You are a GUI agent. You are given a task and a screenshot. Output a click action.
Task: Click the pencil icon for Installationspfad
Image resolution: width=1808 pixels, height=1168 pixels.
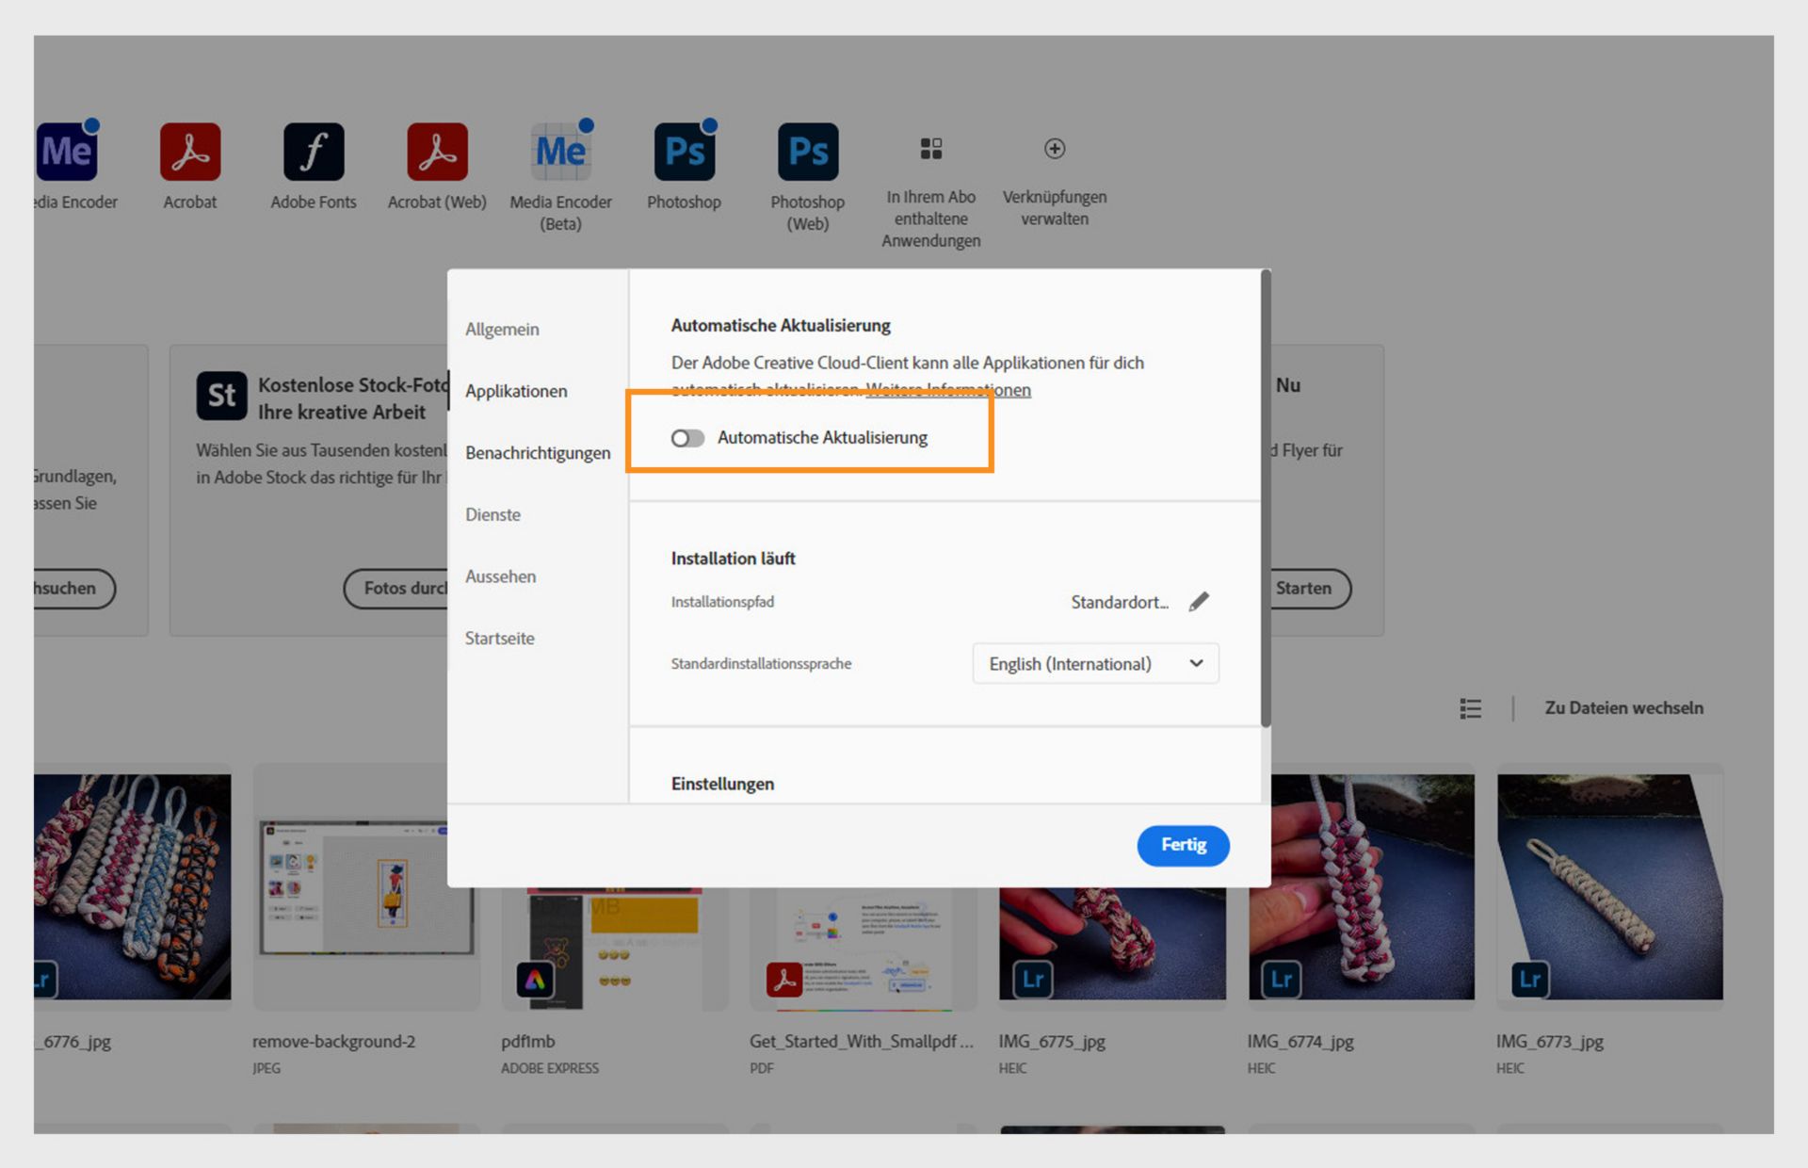click(1199, 602)
